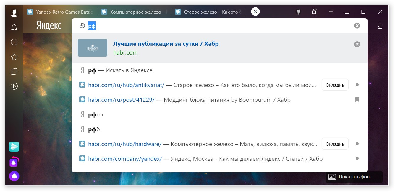Click the dot indicator in company/yandex row

357,159
